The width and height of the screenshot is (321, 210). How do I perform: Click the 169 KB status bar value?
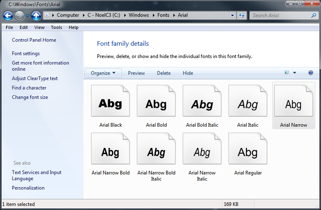[231, 204]
